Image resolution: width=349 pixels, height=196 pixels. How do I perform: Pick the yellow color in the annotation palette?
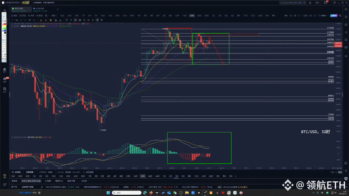click(4, 26)
